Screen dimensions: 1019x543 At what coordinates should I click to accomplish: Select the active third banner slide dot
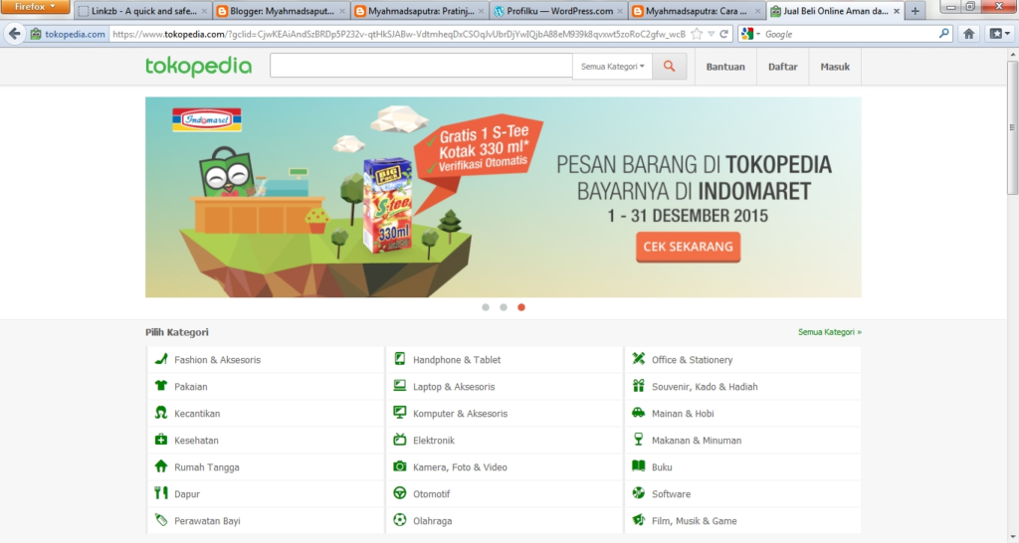521,307
